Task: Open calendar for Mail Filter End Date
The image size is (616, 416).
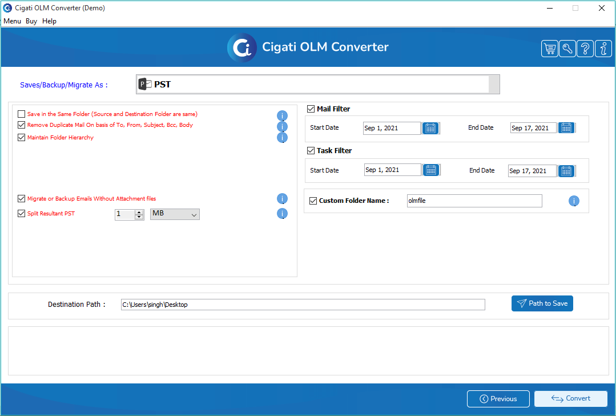Action: tap(566, 128)
